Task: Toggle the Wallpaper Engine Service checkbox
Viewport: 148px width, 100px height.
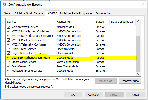Action: coord(8,71)
